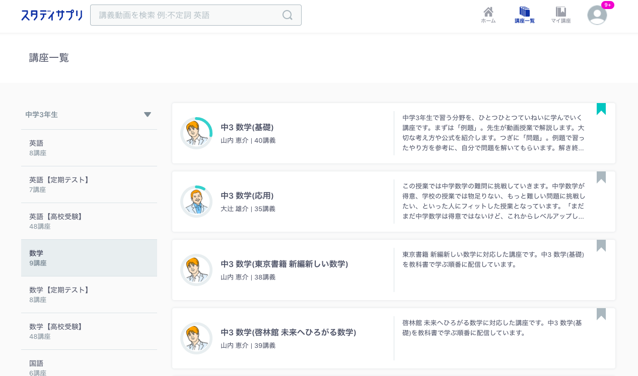The width and height of the screenshot is (638, 376).
Task: Open the ホーム navigation icon
Action: 487,14
